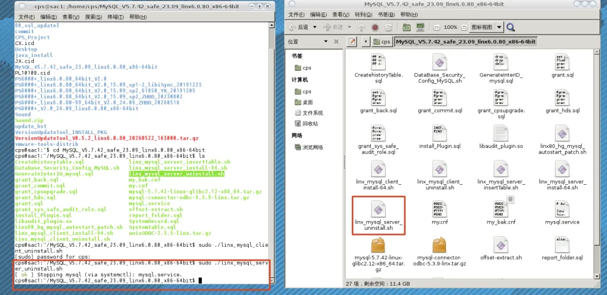Open 搜索(S) menu in terminal window

[x=93, y=17]
